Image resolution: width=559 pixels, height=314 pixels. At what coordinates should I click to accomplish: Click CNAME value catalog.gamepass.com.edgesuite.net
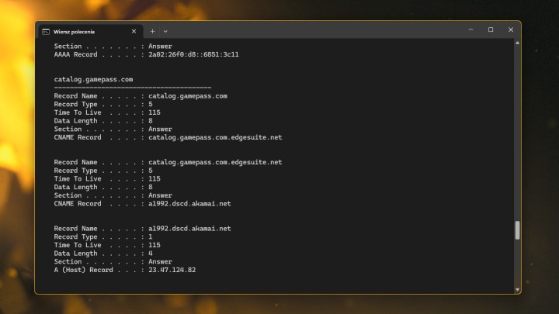215,137
